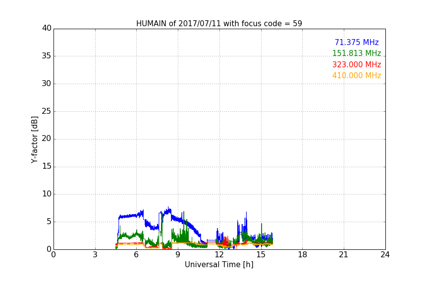
Task: Click the y-axis tick label 10
Action: 47,194
